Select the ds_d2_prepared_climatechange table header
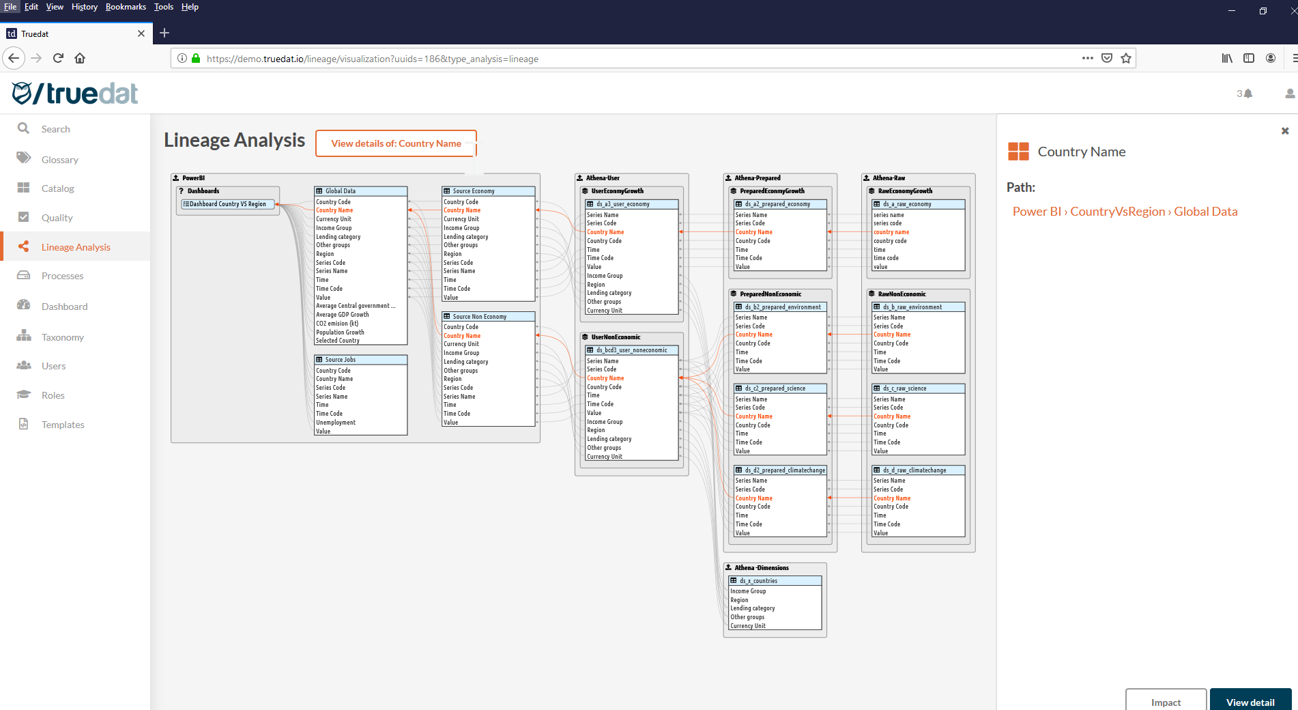 [780, 470]
